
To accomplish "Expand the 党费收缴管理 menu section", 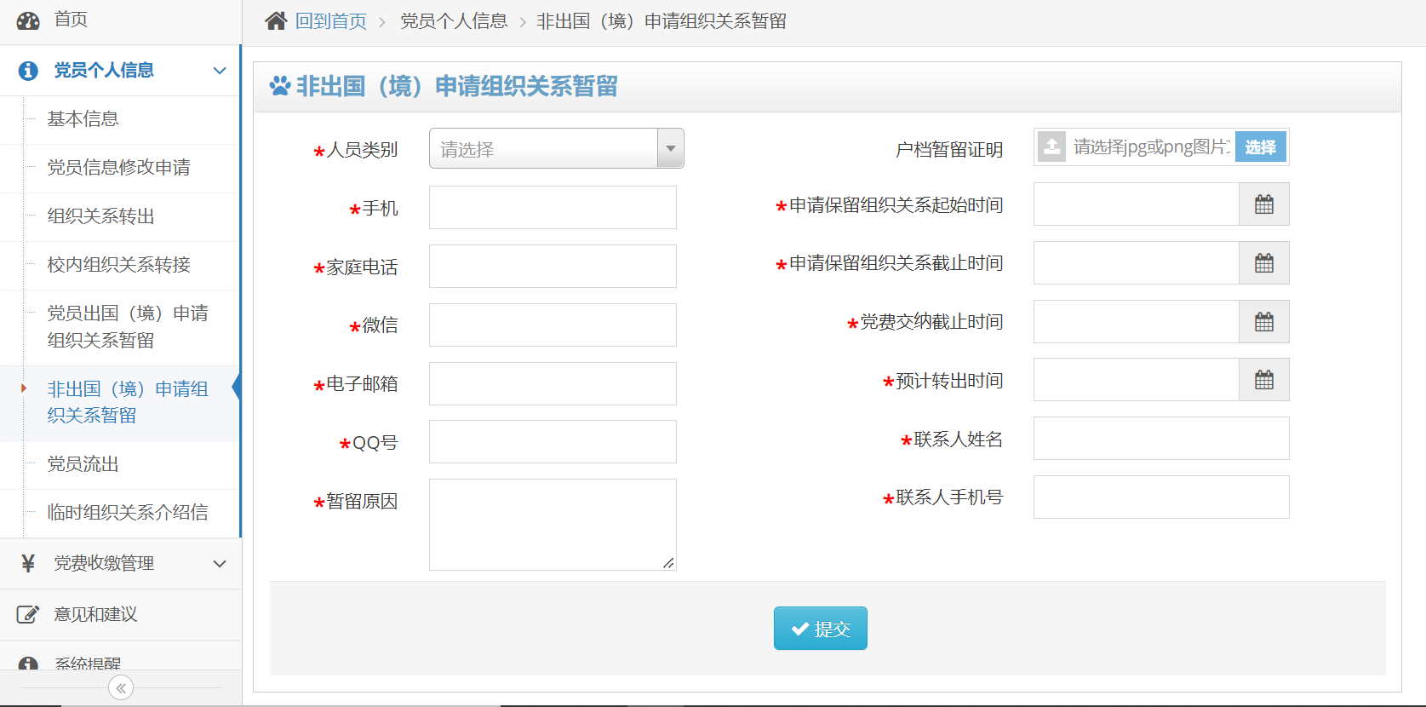I will click(x=220, y=563).
